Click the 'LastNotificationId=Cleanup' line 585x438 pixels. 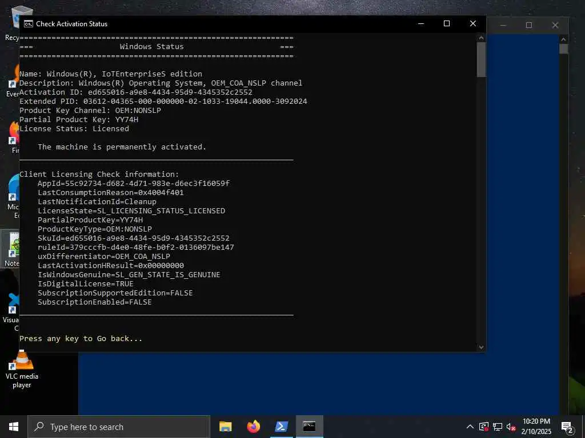[x=97, y=201]
